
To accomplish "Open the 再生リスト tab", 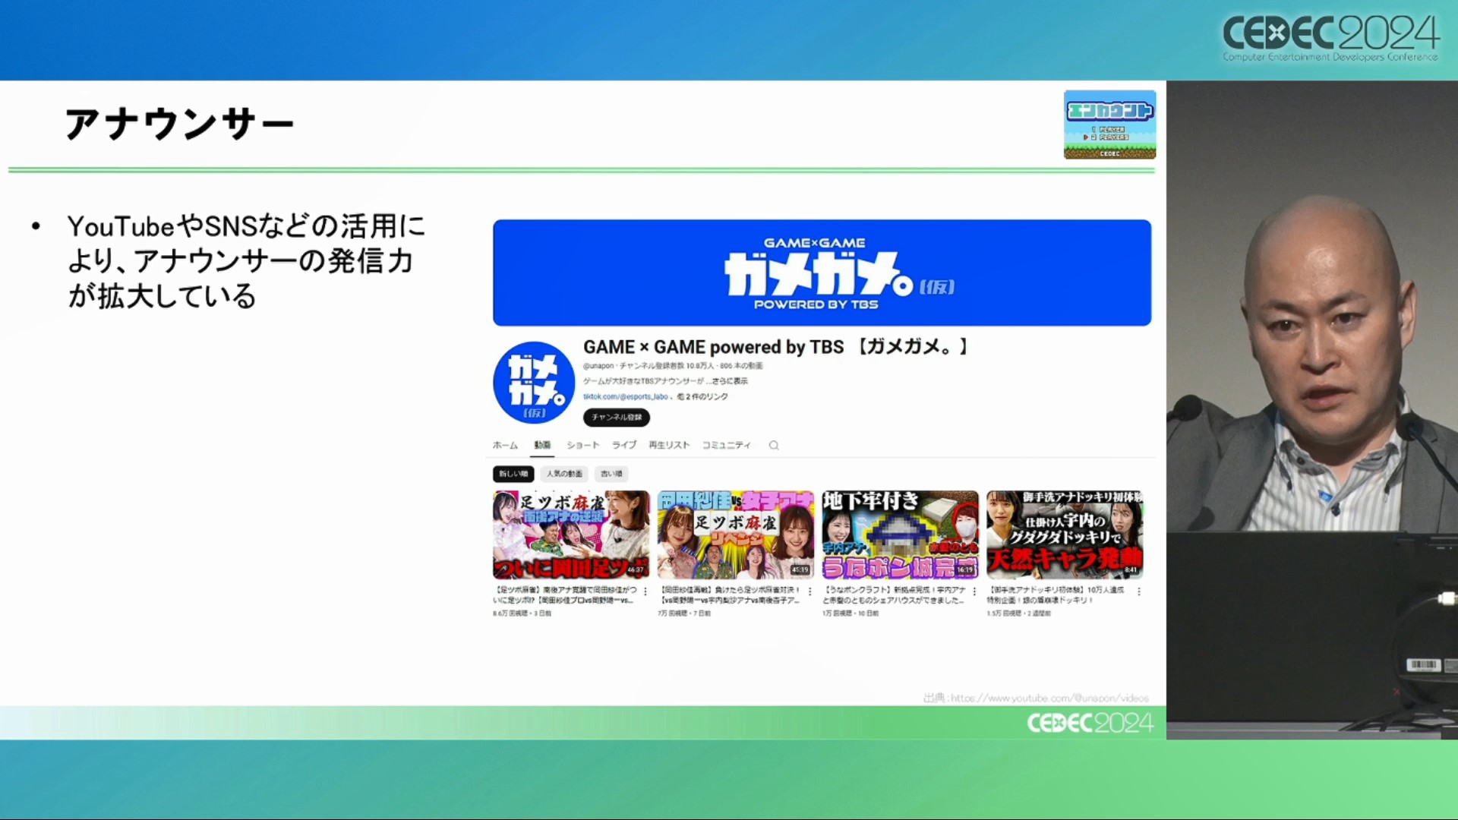I will [668, 446].
